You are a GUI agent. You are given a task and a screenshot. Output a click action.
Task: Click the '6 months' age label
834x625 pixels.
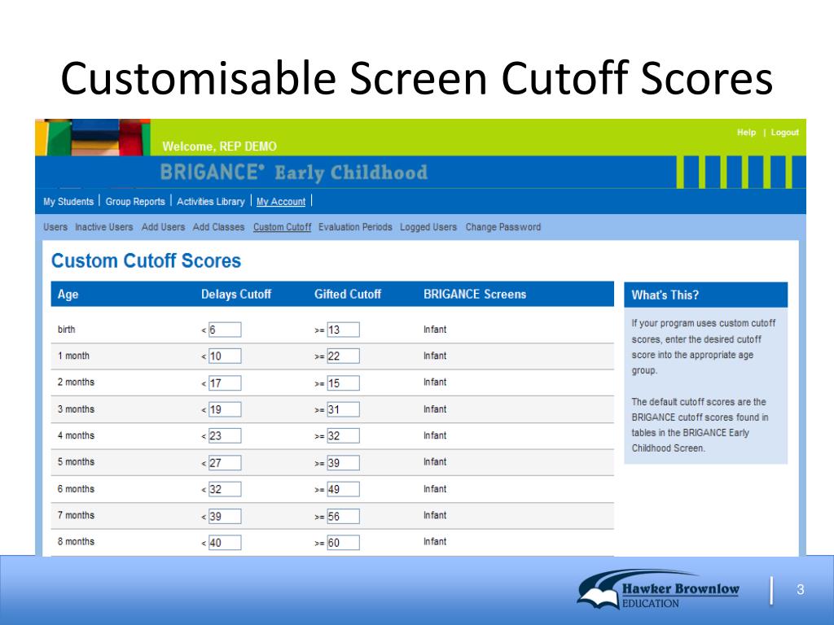click(76, 489)
